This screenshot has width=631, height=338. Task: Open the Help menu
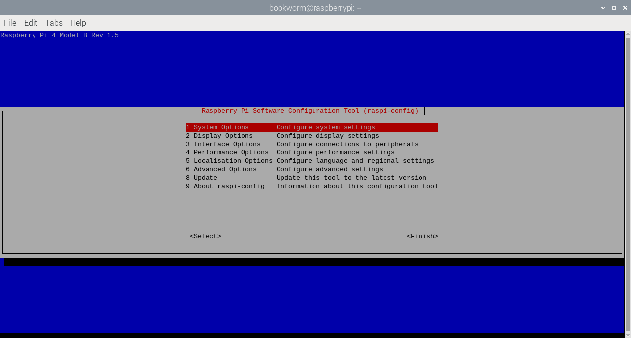pos(78,23)
